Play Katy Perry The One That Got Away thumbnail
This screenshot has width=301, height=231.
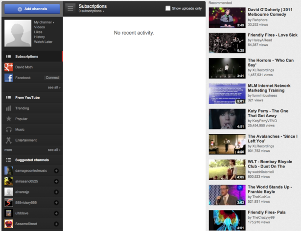coord(227,119)
